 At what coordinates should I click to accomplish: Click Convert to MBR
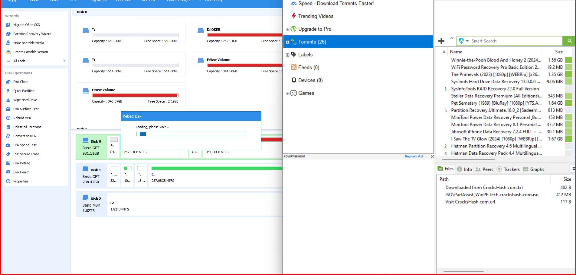tap(25, 136)
